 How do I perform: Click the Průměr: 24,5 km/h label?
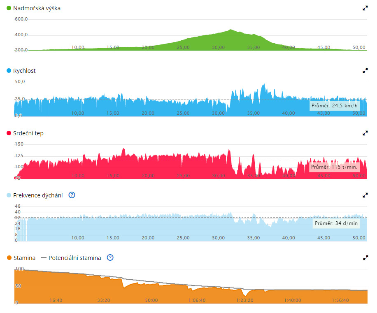pyautogui.click(x=335, y=106)
